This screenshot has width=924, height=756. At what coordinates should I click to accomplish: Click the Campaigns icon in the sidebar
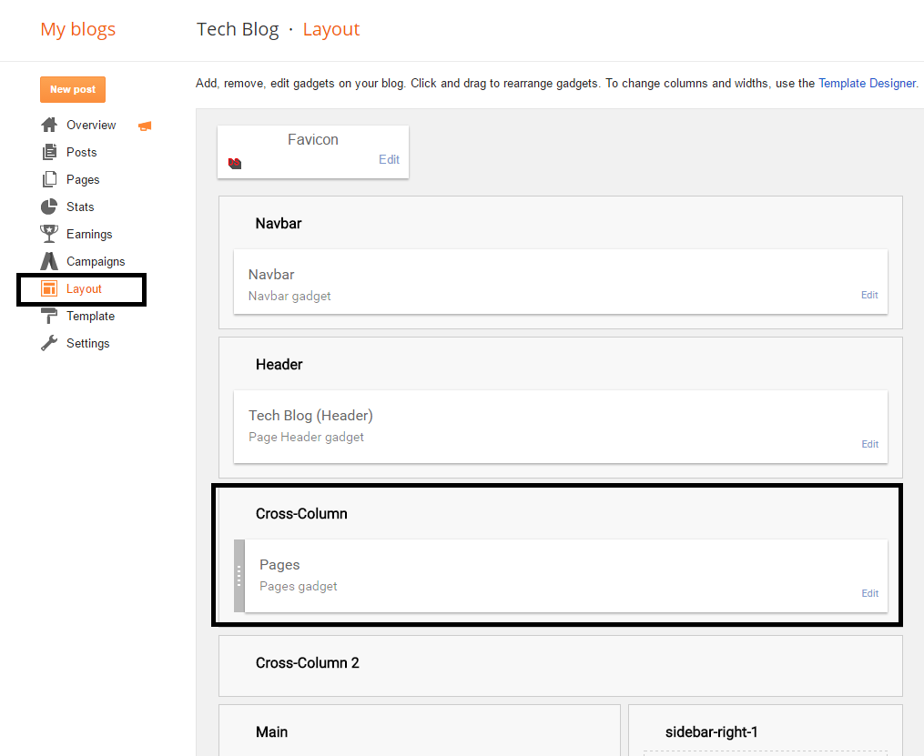[49, 261]
